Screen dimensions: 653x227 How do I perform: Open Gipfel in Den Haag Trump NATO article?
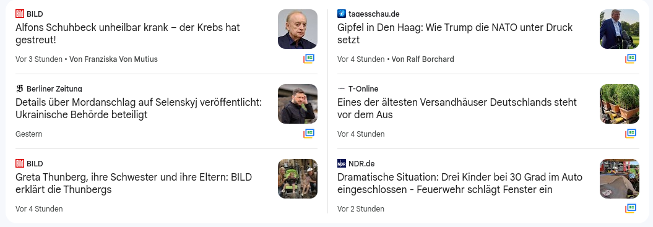click(x=455, y=34)
